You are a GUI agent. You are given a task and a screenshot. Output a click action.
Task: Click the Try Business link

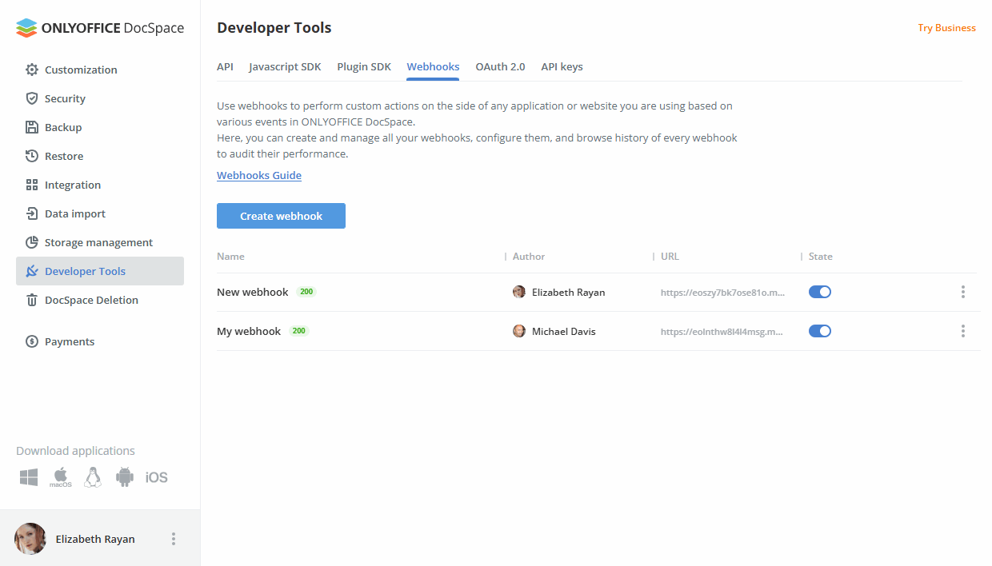tap(946, 27)
